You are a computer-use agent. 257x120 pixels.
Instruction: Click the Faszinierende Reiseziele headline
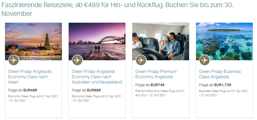click(x=117, y=10)
